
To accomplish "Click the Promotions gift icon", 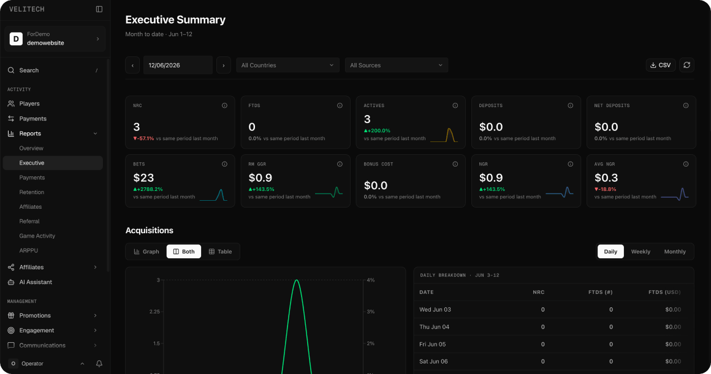I will [x=11, y=316].
